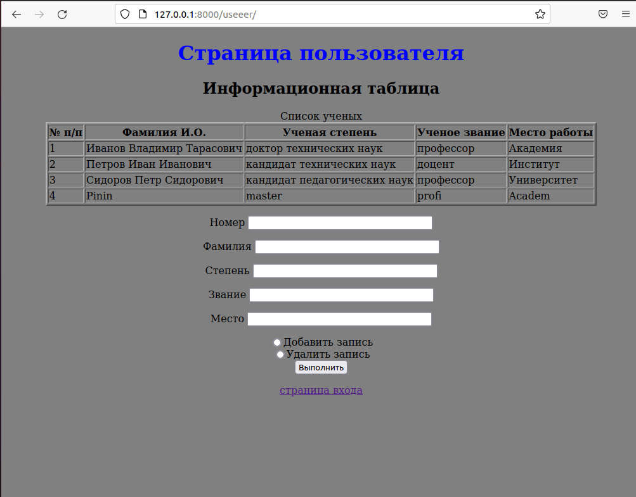Click the forward navigation arrow
The image size is (636, 497).
(x=39, y=14)
